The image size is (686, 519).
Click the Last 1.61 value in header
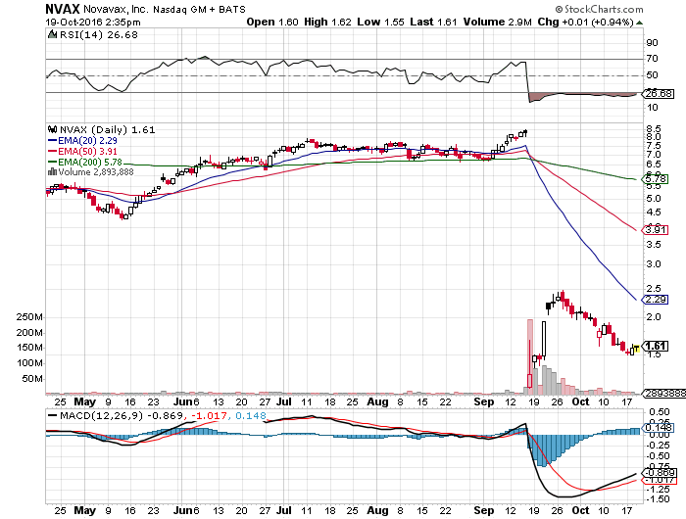[x=433, y=22]
